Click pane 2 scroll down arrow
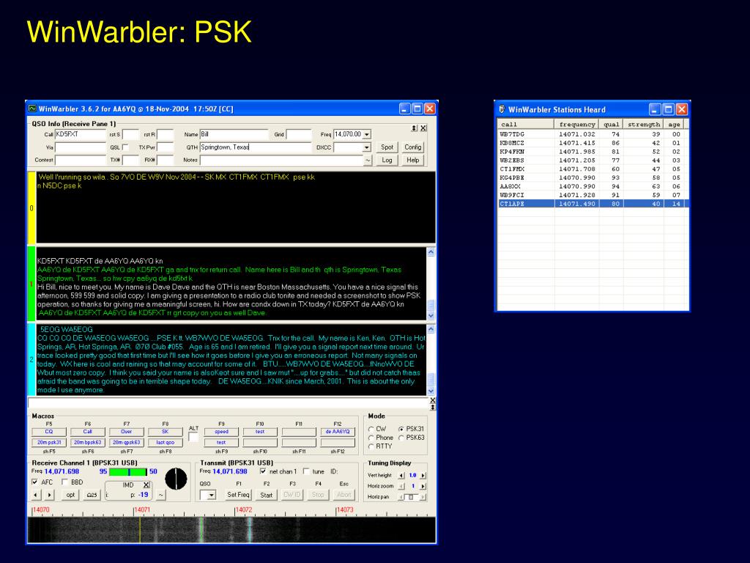This screenshot has width=750, height=563. coord(431,391)
